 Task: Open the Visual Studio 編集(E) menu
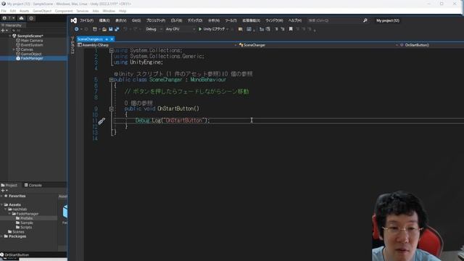pyautogui.click(x=104, y=20)
